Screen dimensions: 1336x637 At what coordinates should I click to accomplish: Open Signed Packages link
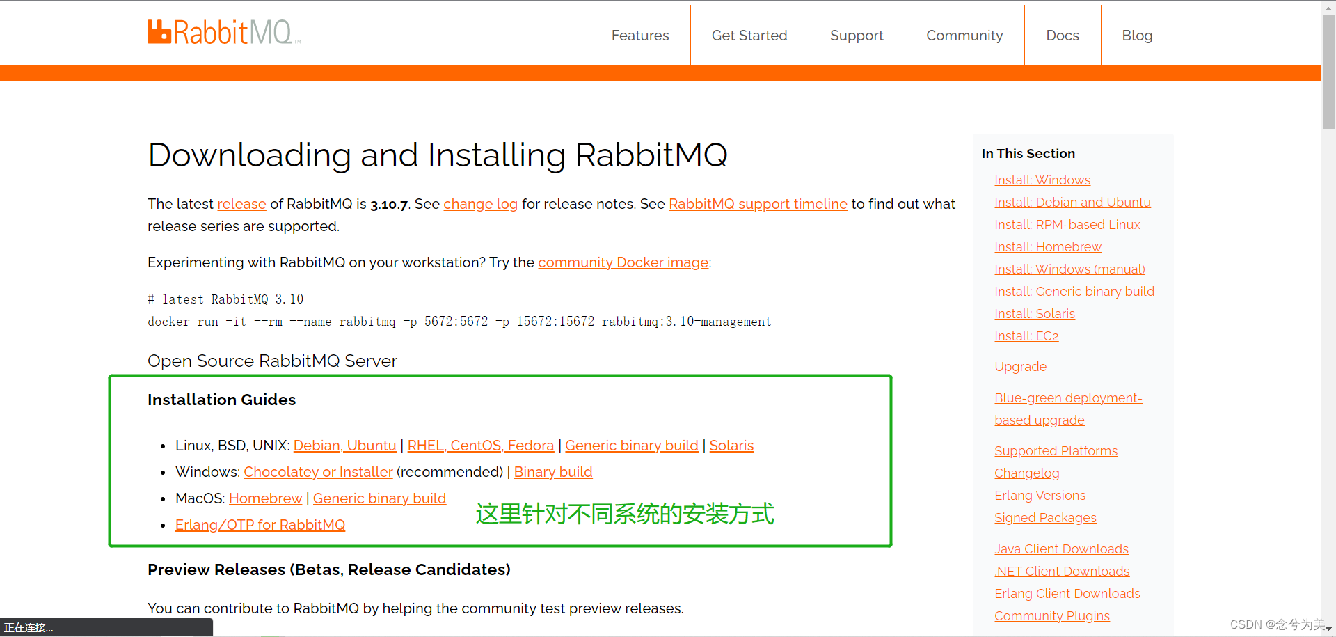pos(1045,518)
